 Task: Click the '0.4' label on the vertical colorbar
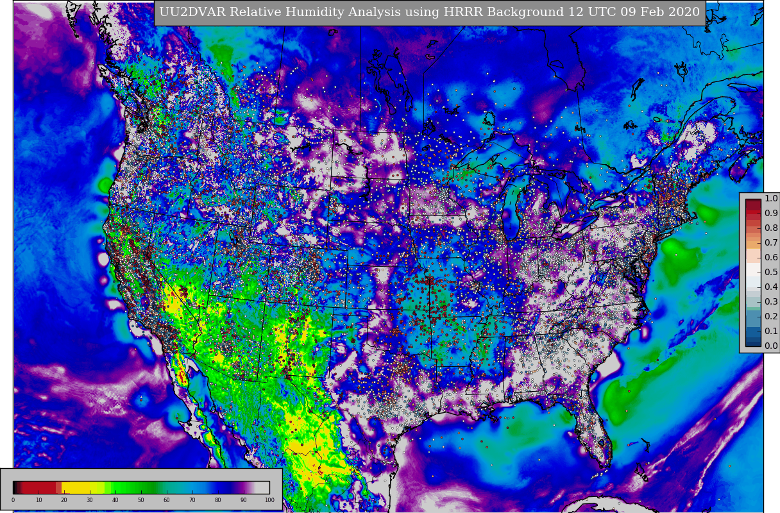pos(771,287)
